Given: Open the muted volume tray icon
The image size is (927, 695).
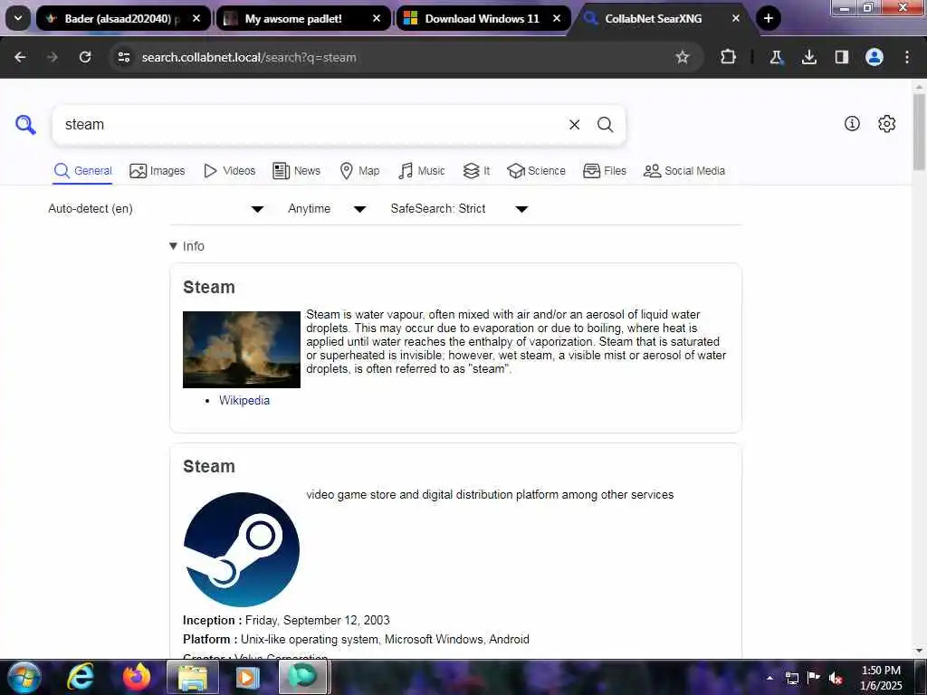Looking at the screenshot, I should [x=836, y=678].
